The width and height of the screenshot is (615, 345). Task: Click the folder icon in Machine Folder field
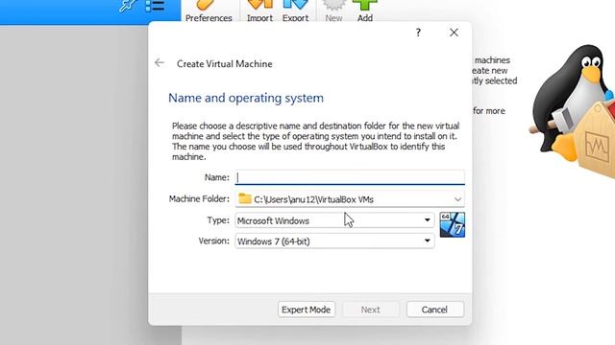point(245,198)
